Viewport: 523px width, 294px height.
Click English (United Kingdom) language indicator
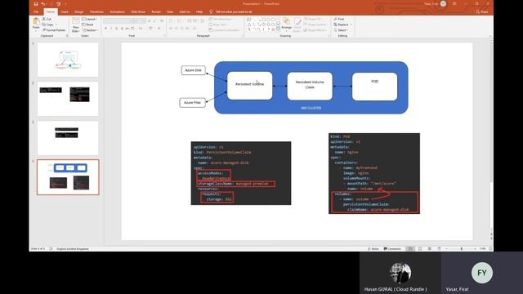[73, 248]
